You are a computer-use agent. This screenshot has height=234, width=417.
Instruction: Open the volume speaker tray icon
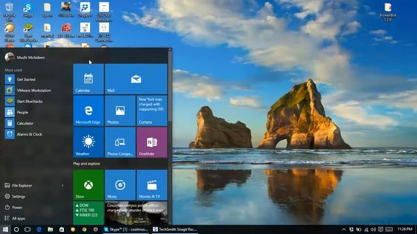tap(373, 229)
